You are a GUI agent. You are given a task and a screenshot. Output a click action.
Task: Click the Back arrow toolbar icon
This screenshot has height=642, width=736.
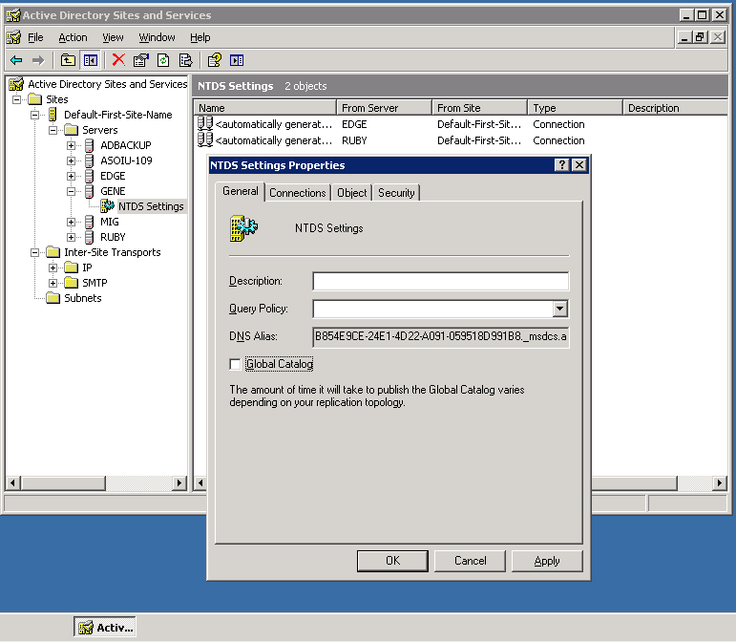(x=16, y=60)
